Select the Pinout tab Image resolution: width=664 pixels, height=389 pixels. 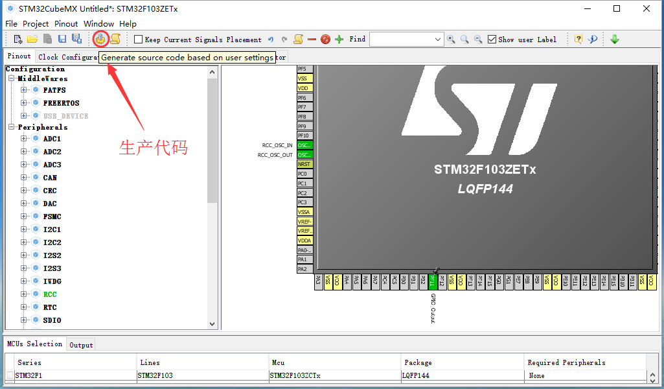coord(19,56)
